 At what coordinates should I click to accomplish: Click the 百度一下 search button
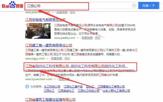tap(149, 5)
